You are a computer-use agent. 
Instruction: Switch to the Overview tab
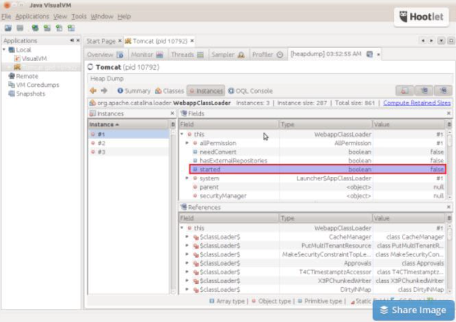coord(105,55)
